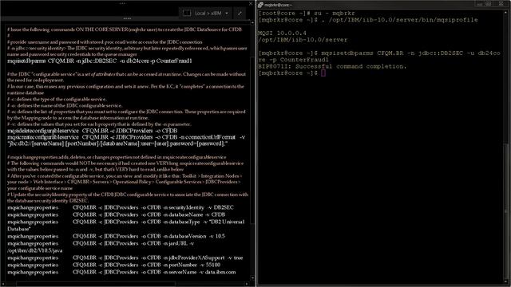This screenshot has height=287, width=511.
Task: Click the line setting '-n databaseVersion -v 10.5'
Action: tap(116, 236)
